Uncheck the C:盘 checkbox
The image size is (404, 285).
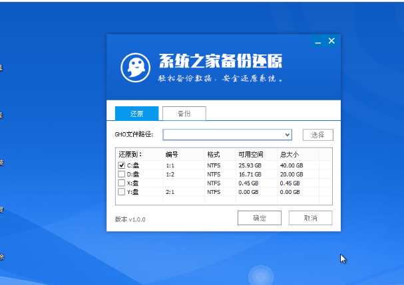(121, 165)
